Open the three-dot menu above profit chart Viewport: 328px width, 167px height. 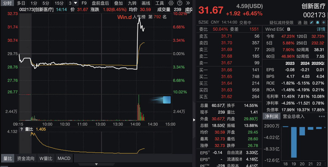pyautogui.click(x=321, y=116)
